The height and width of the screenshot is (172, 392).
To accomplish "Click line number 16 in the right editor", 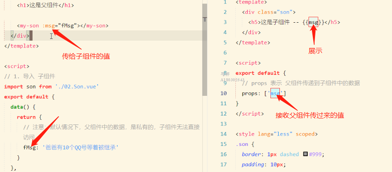I will 223,154.
